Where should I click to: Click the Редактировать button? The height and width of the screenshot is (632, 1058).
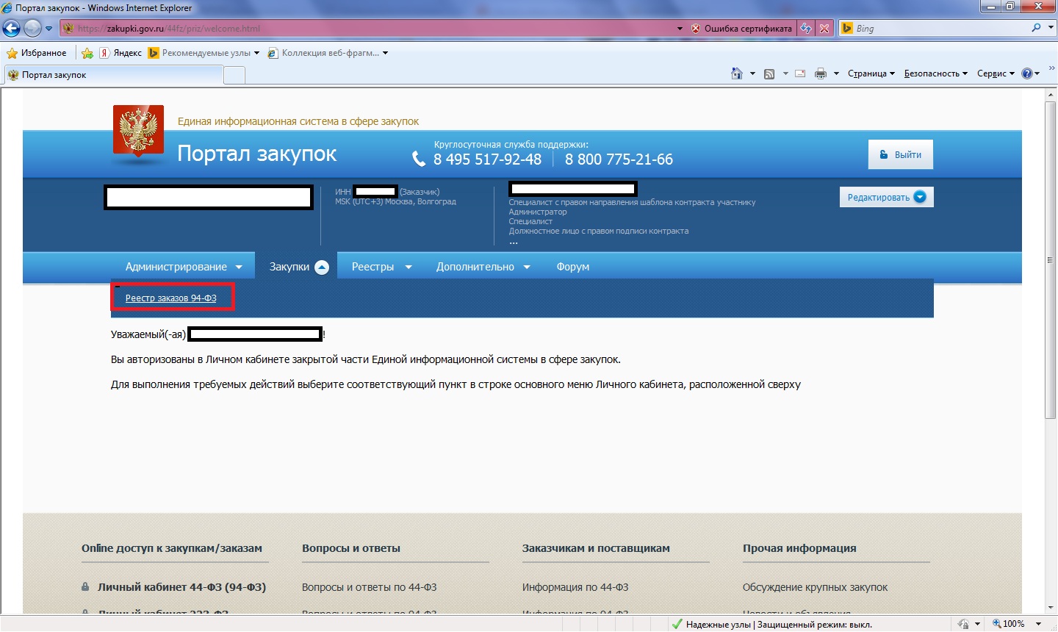click(x=886, y=197)
